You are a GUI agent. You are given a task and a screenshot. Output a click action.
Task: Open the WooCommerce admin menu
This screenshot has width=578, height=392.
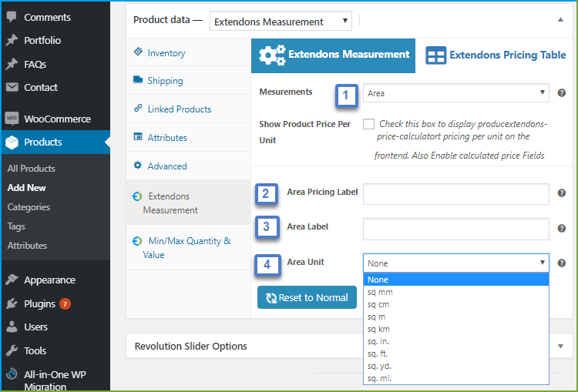55,119
